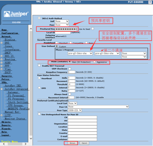Screen dimensions: 153x146
Task: Open the Local Cert dropdown
Action: 73,103
